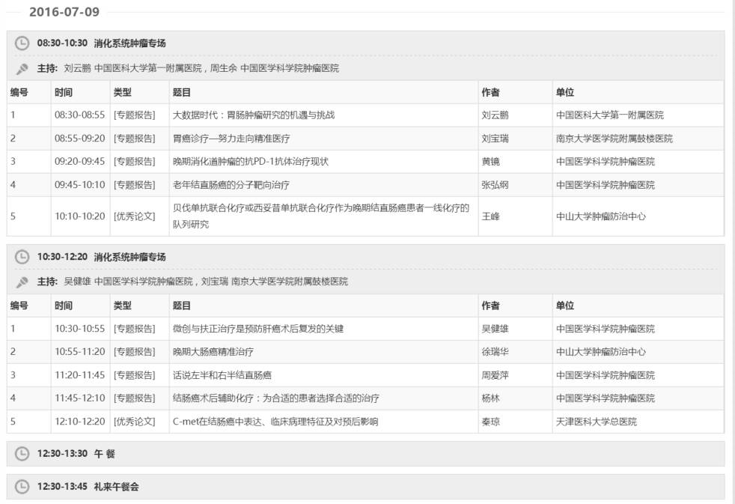Select the 12:30-13:45 礼来午餐会 row
The height and width of the screenshot is (504, 735).
(365, 487)
